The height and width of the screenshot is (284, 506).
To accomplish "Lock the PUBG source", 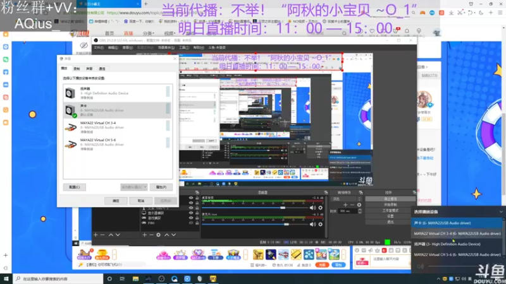I will point(197,223).
